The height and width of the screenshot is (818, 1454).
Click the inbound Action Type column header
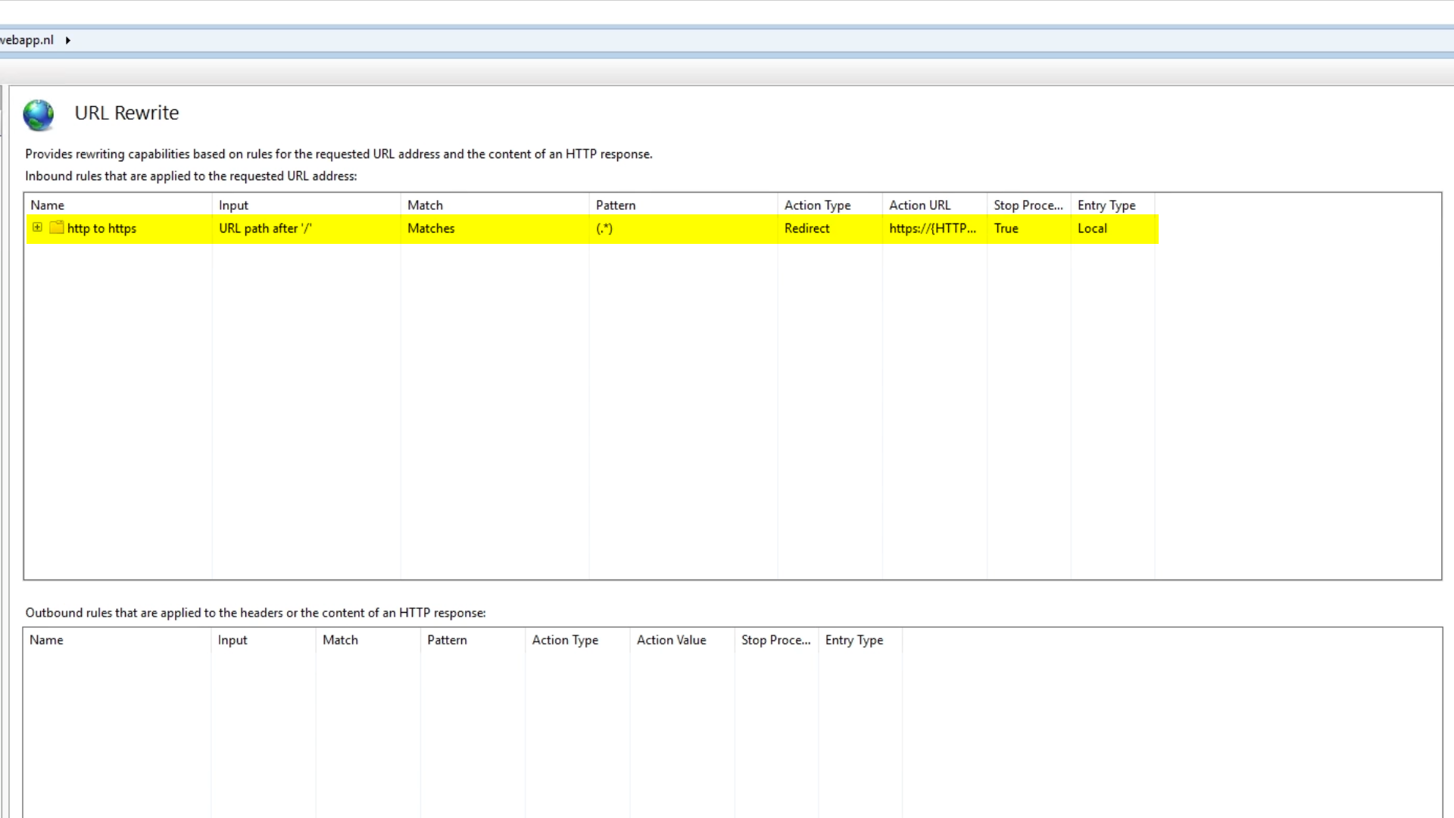point(817,205)
